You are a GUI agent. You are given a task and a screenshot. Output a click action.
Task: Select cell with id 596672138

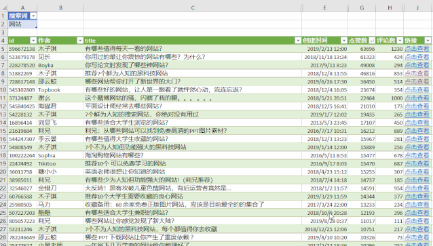(x=22, y=49)
